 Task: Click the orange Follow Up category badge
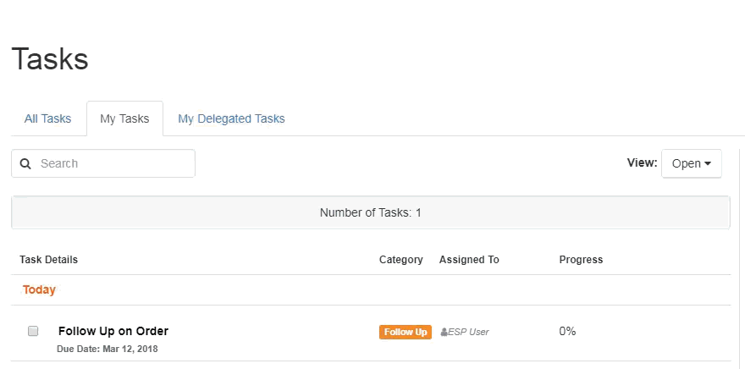coord(406,332)
